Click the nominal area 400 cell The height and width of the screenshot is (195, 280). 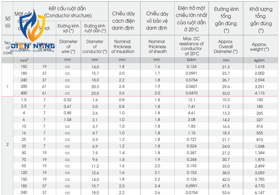pyautogui.click(x=24, y=93)
